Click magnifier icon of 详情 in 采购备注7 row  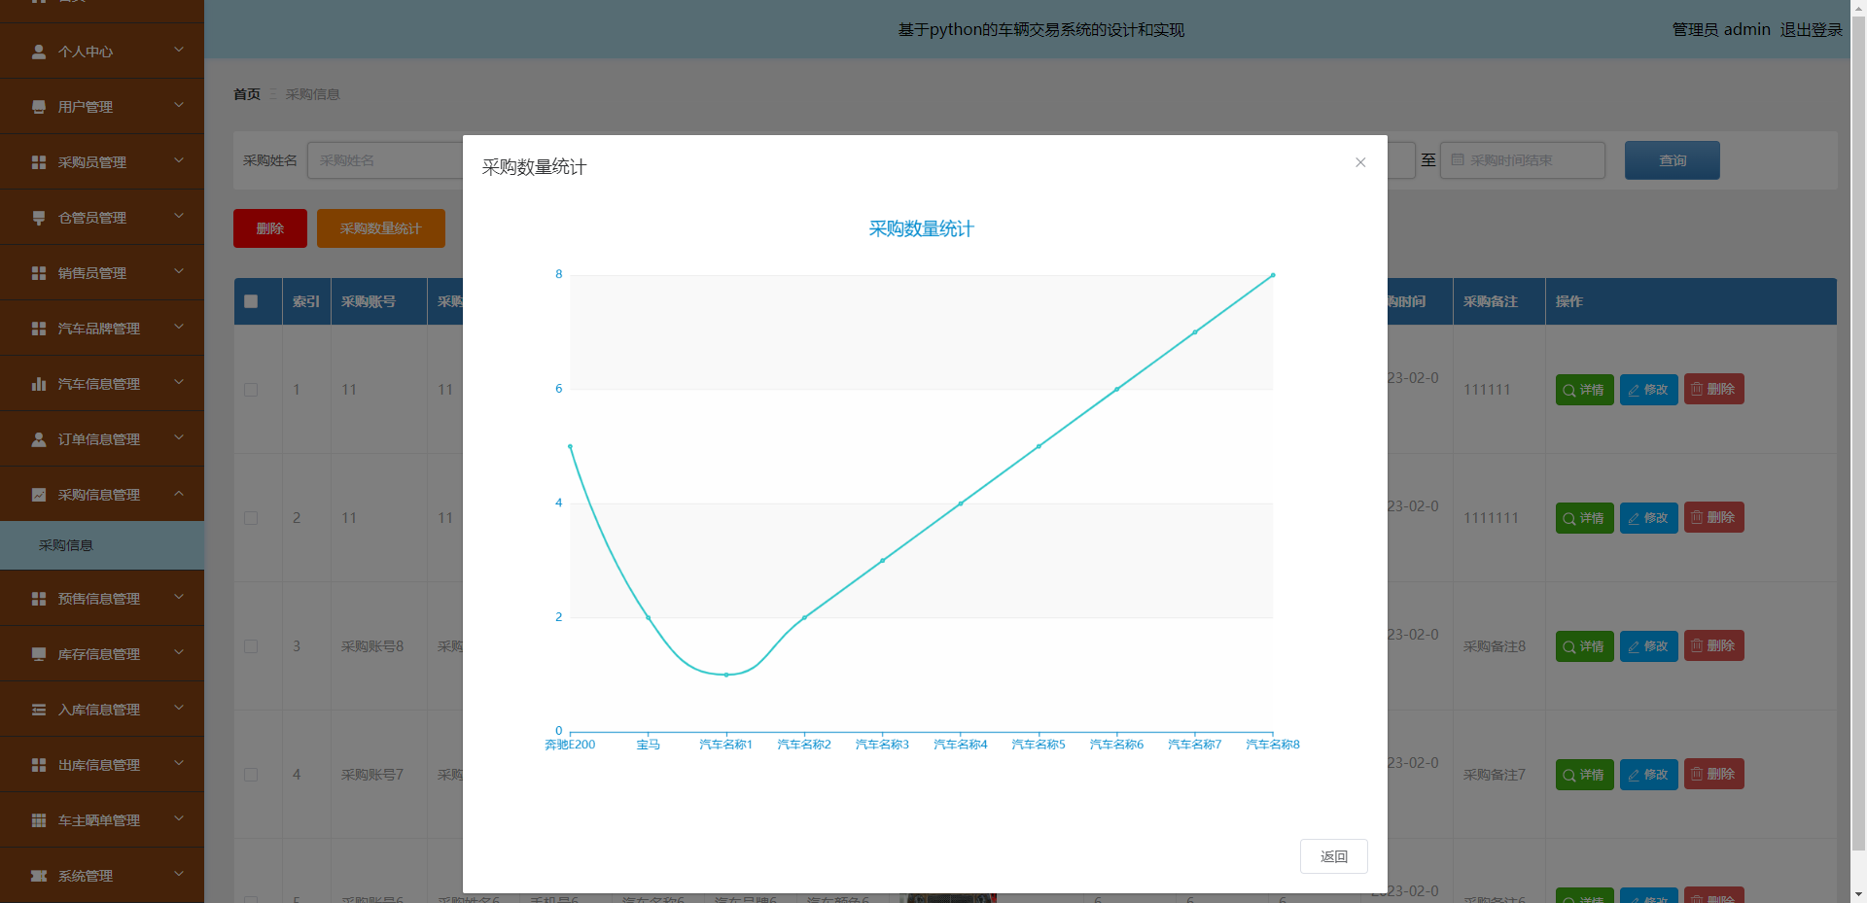(1569, 775)
